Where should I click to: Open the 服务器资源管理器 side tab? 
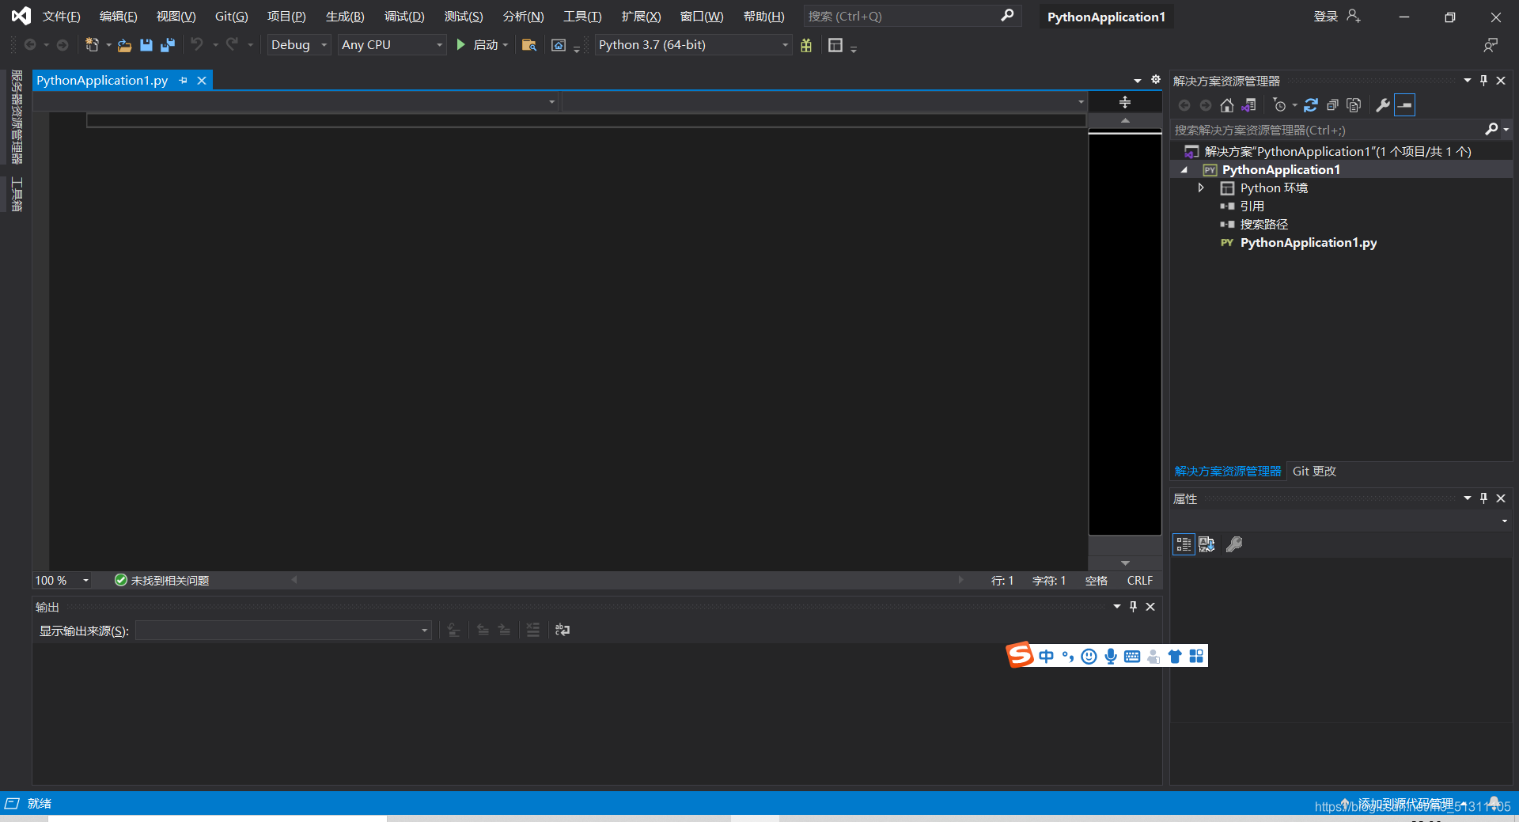pos(17,117)
